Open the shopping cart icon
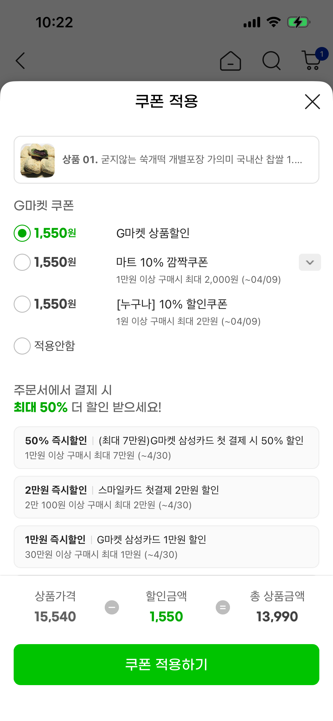The width and height of the screenshot is (333, 721). 312,60
